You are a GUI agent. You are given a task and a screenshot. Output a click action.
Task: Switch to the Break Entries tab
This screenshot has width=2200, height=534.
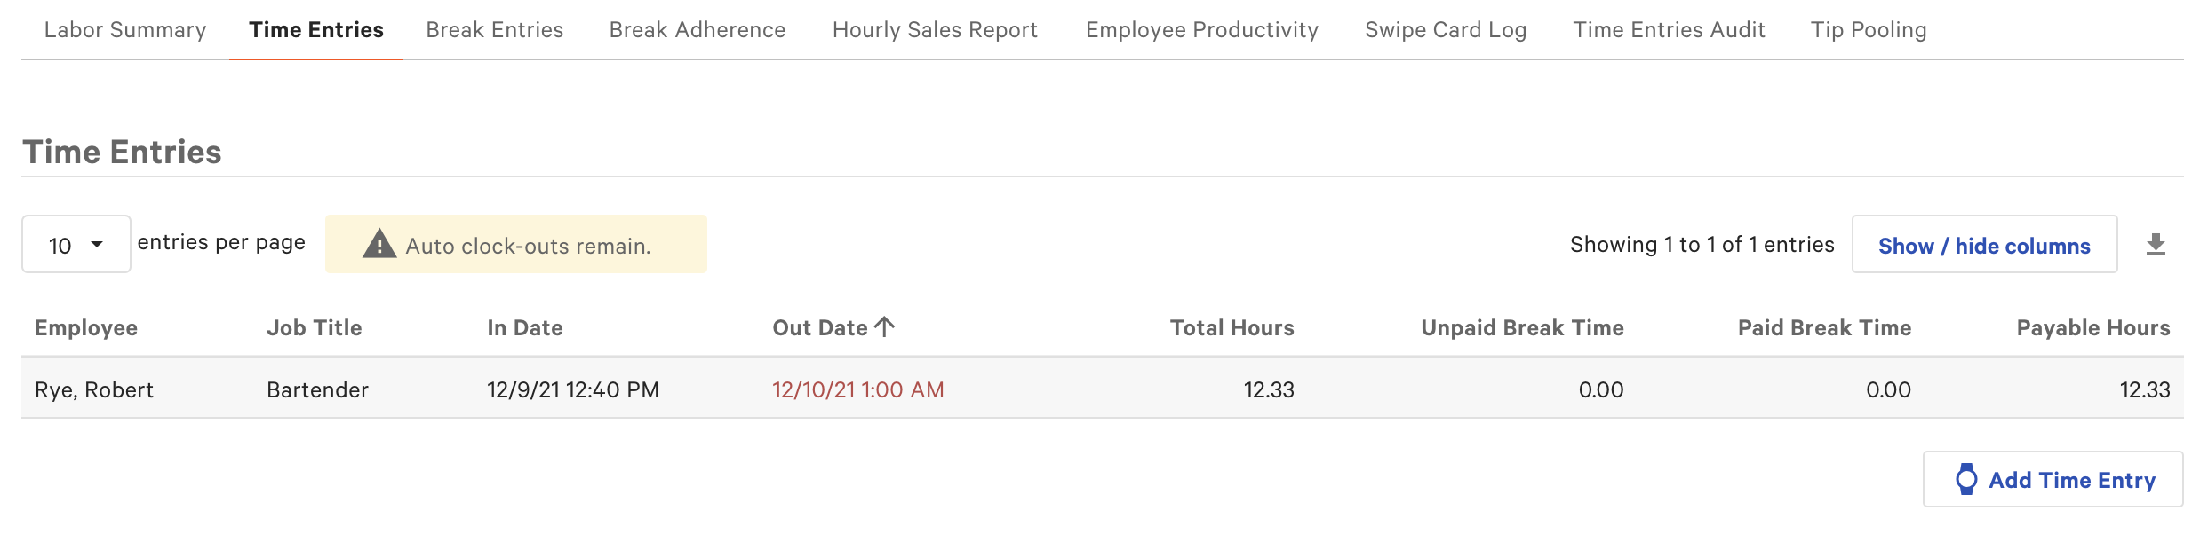tap(495, 29)
